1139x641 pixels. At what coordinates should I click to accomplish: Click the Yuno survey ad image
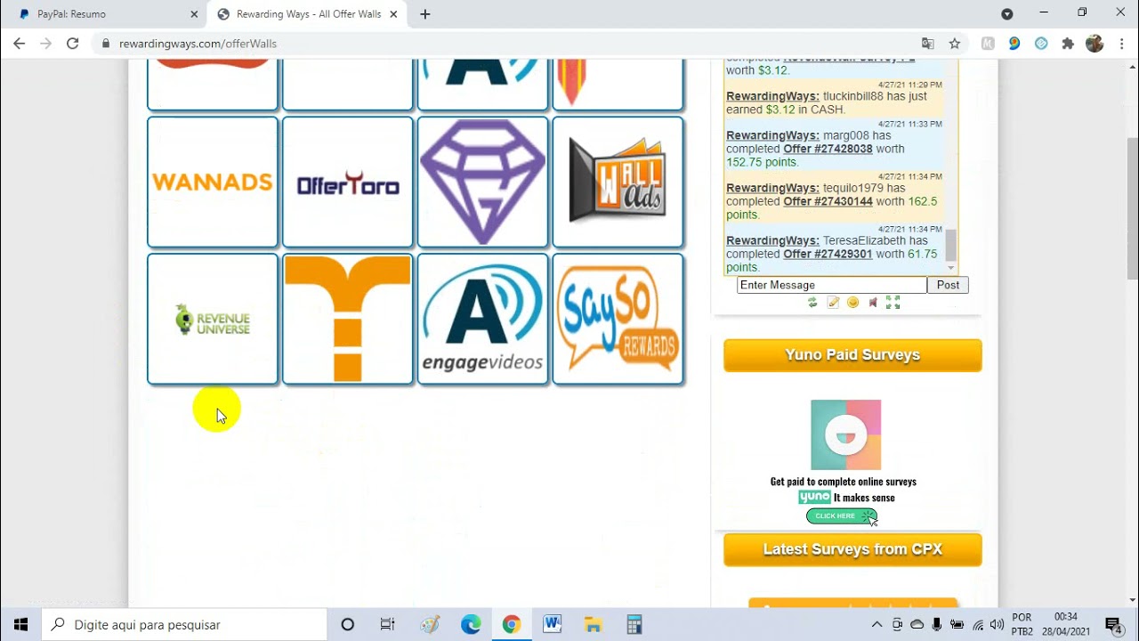[845, 434]
